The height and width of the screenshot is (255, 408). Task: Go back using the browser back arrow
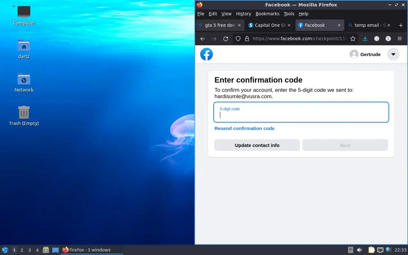pos(203,39)
